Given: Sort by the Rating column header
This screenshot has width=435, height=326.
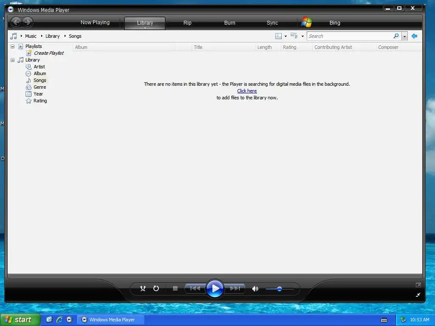Looking at the screenshot, I should (297, 47).
